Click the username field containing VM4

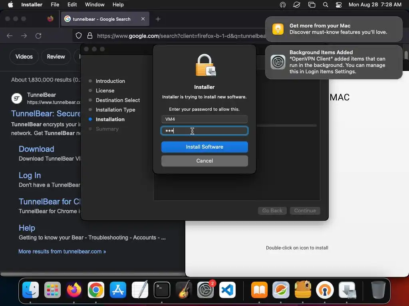pos(204,119)
